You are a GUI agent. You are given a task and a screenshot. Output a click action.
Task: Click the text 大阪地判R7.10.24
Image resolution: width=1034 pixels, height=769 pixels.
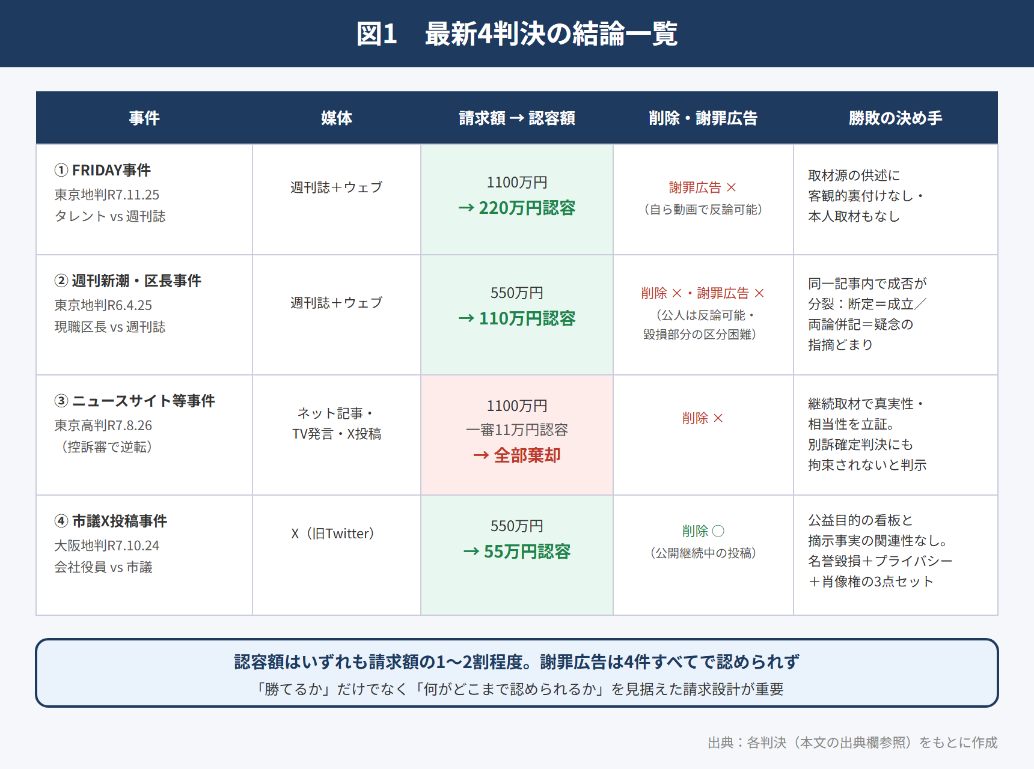click(x=107, y=546)
